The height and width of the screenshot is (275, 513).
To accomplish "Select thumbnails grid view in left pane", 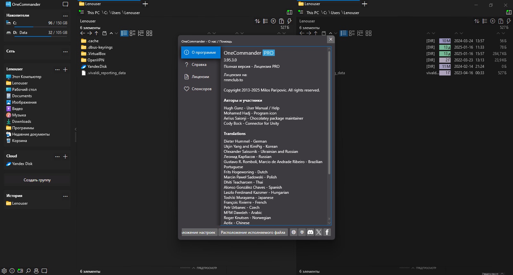I will coord(149,33).
